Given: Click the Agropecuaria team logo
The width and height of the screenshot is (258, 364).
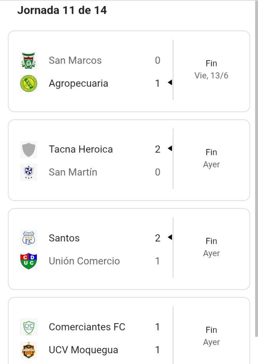Looking at the screenshot, I should coord(28,83).
